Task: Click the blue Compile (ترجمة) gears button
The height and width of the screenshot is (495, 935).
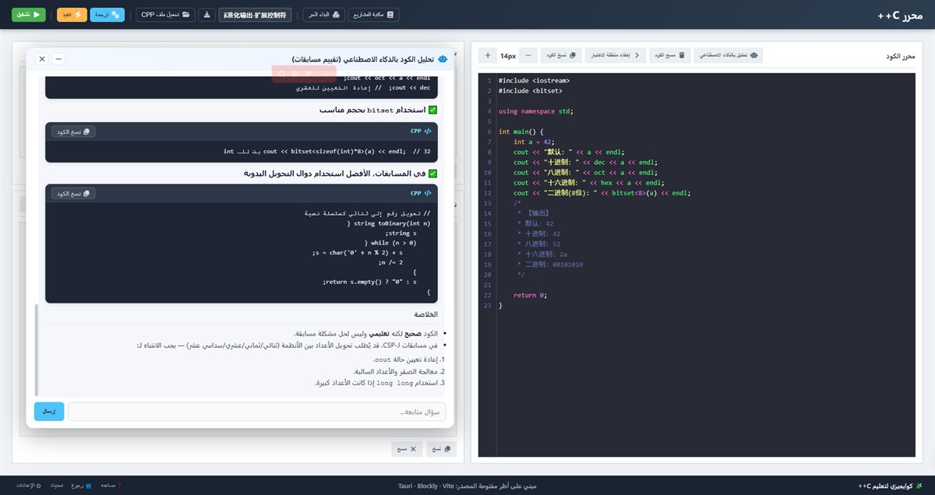Action: point(107,14)
